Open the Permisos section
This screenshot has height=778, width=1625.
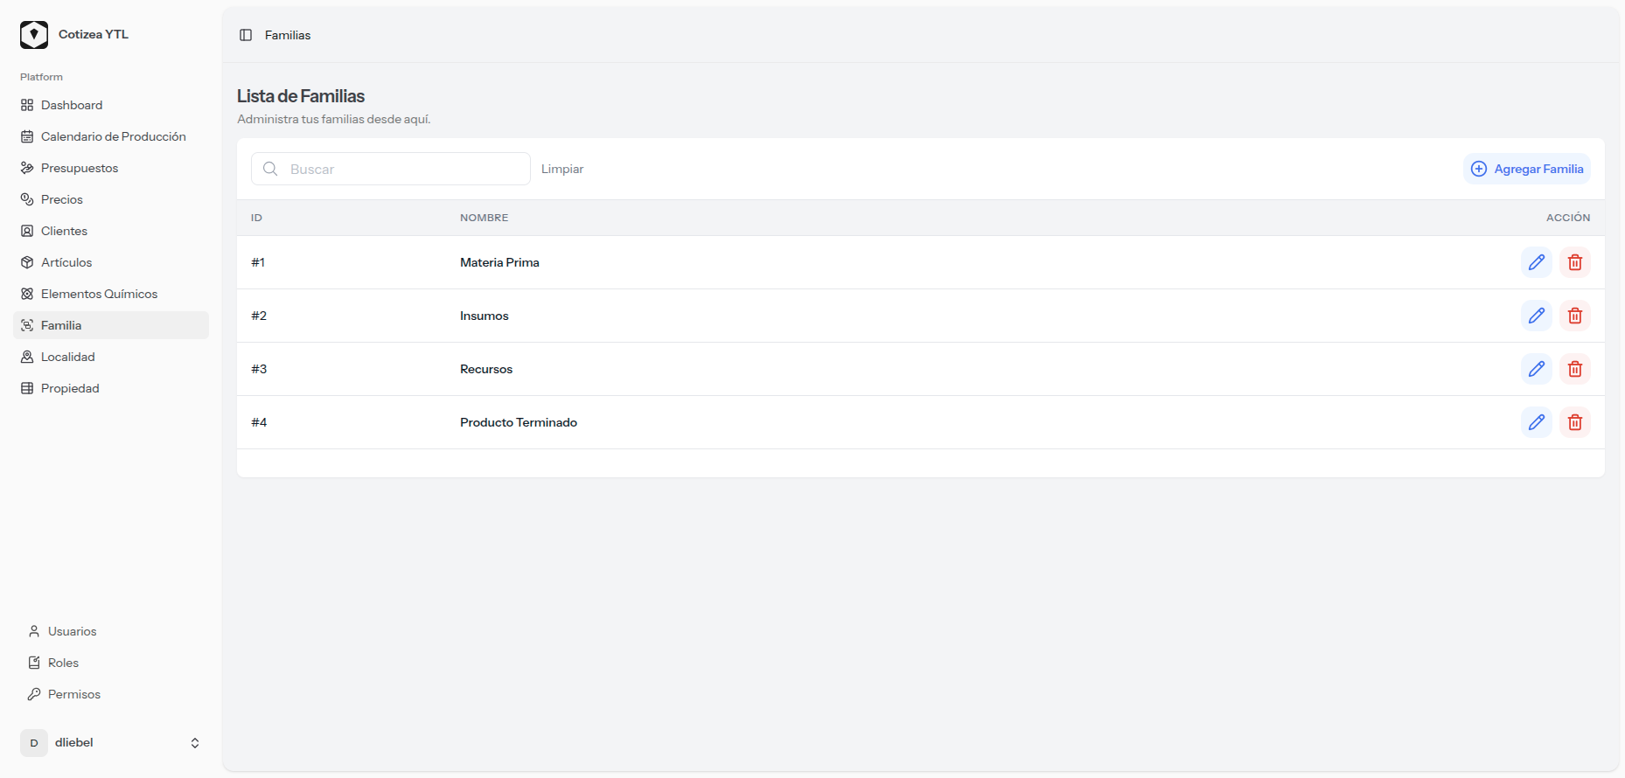pos(73,694)
